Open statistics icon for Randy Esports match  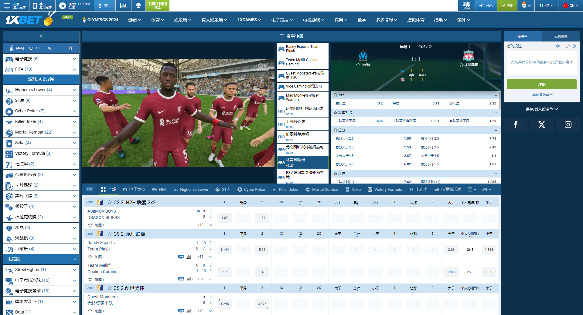[189, 257]
